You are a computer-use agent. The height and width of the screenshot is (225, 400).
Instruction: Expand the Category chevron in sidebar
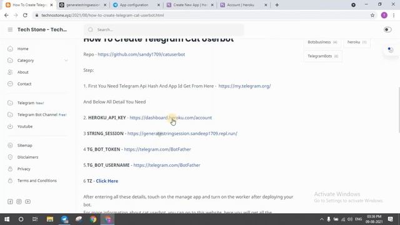pyautogui.click(x=66, y=61)
